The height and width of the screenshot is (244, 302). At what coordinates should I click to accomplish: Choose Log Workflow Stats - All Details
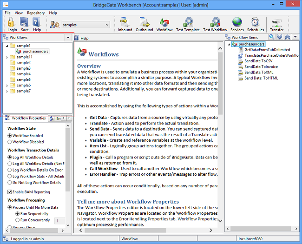click(x=9, y=176)
